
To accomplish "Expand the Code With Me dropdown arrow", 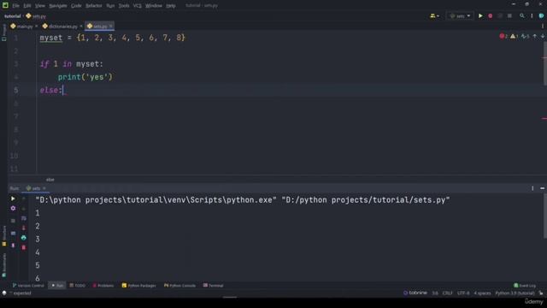I will [x=438, y=16].
